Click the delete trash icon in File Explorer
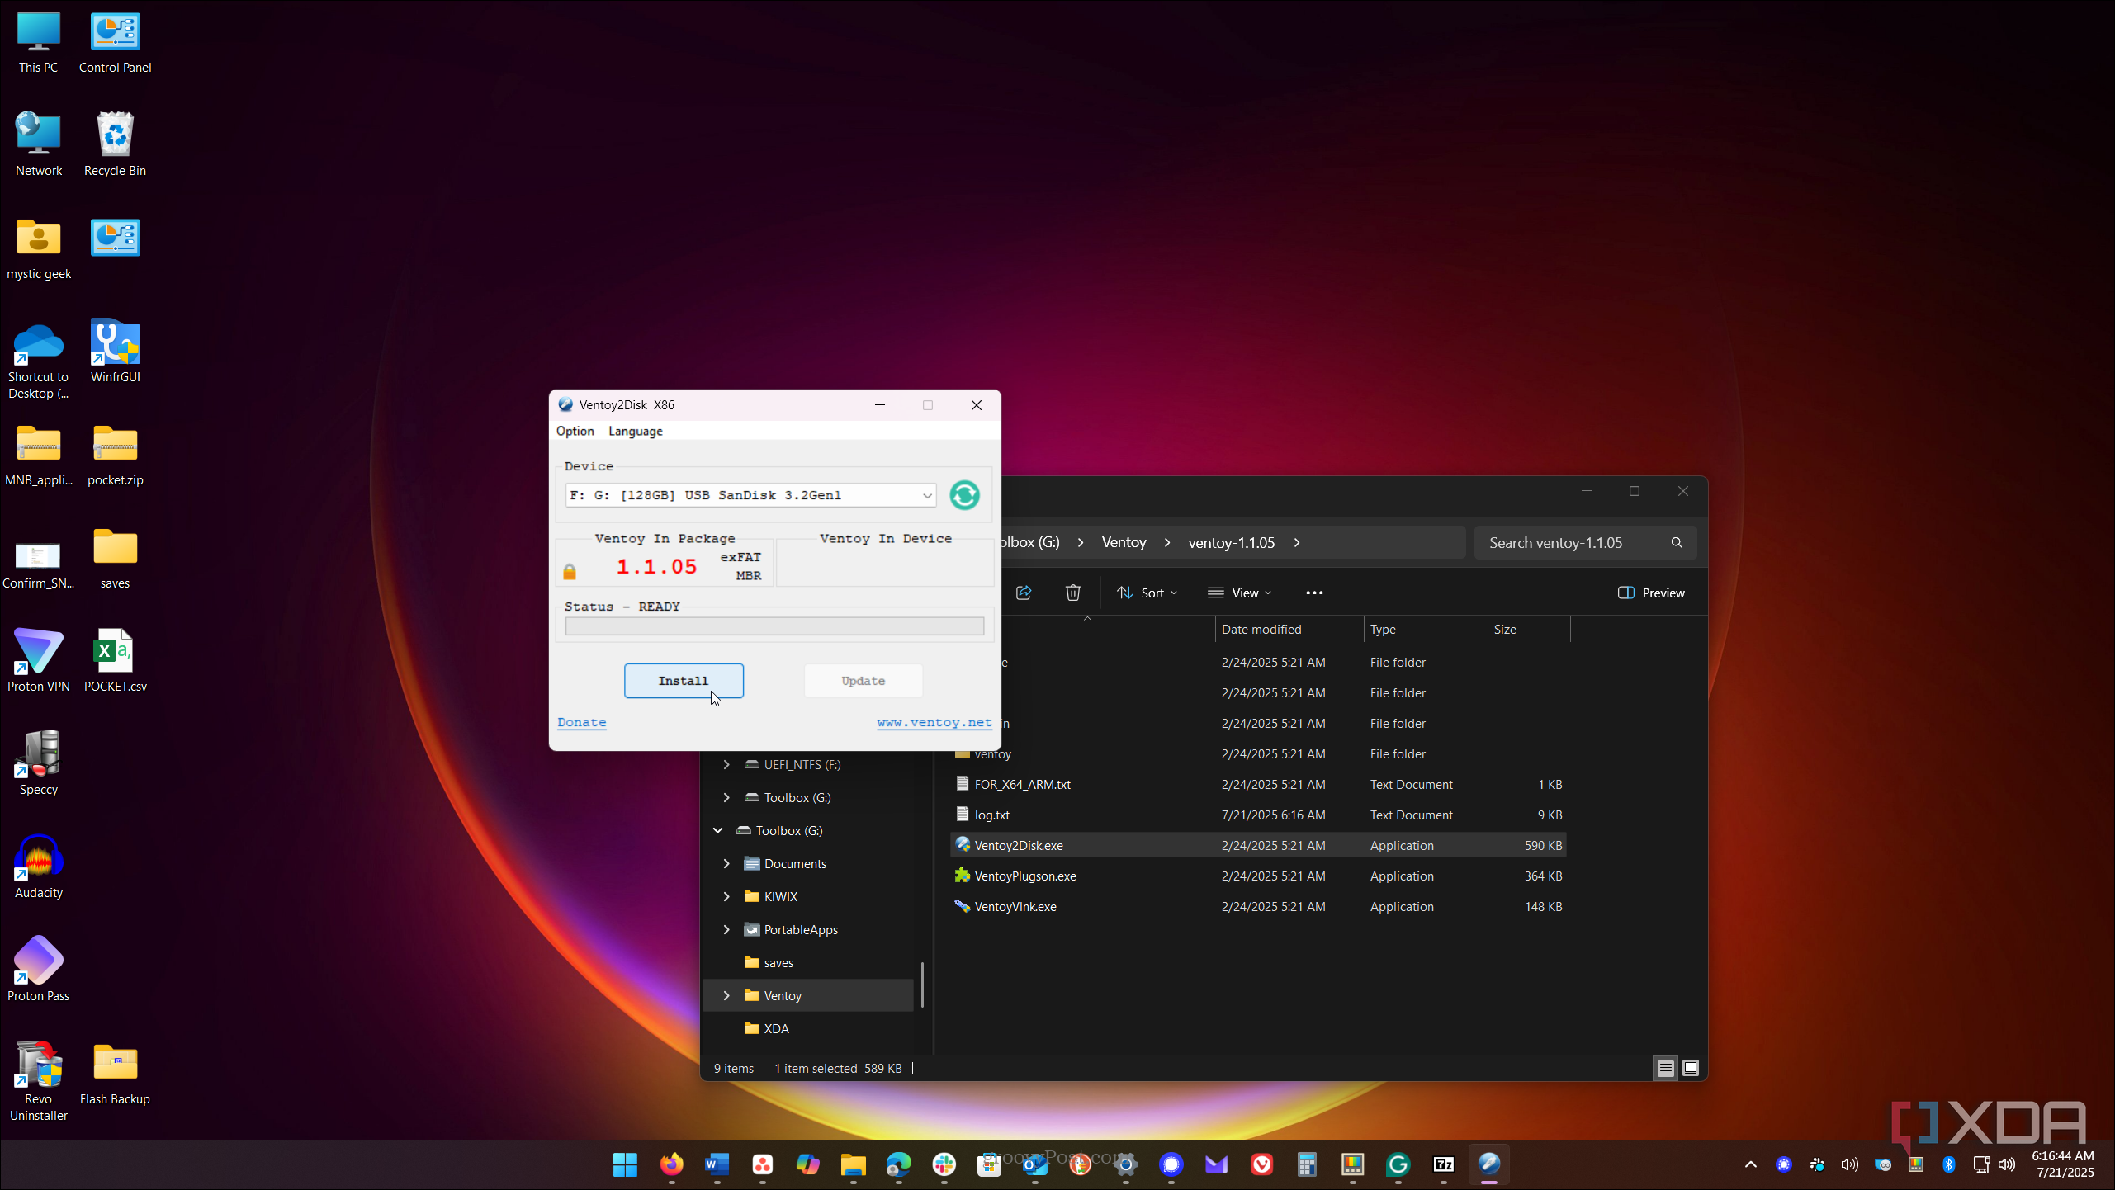The width and height of the screenshot is (2115, 1190). [x=1072, y=593]
